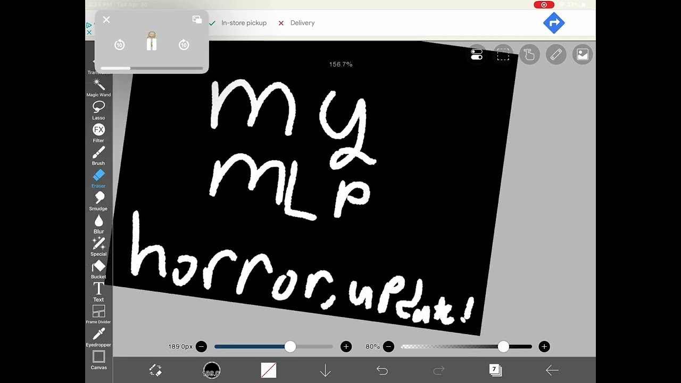Open the stabilizer hand icon

[529, 54]
